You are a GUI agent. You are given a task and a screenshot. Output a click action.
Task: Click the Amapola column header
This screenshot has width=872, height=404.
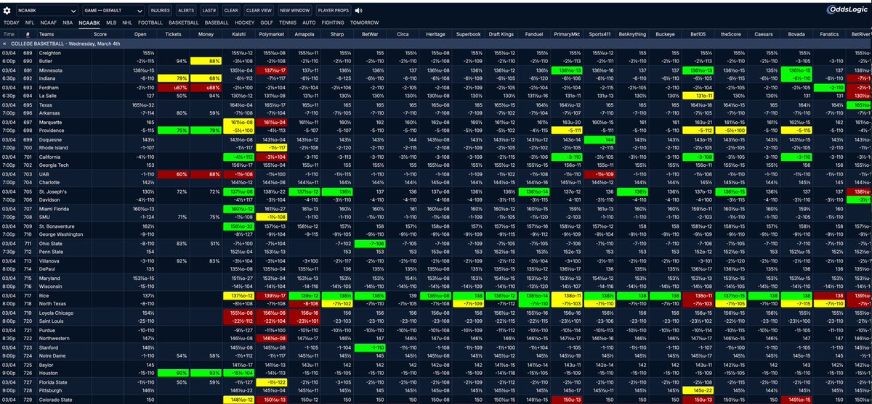(306, 33)
